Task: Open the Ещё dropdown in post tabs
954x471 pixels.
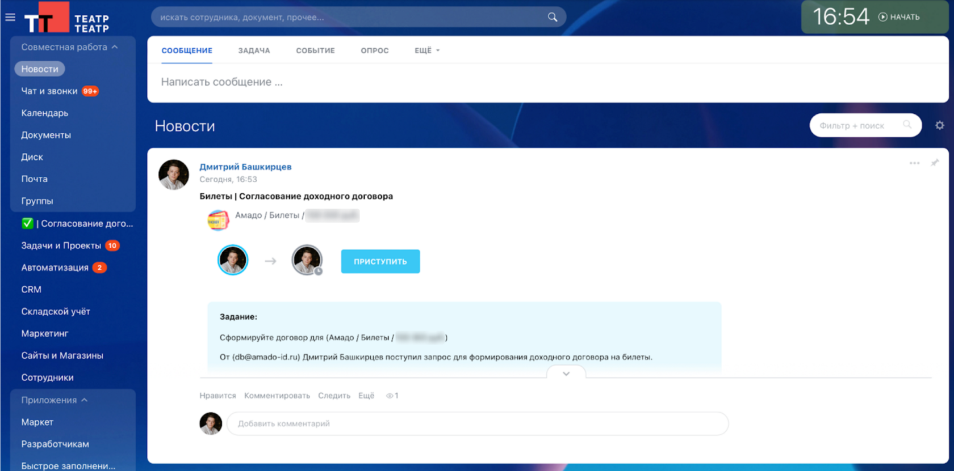Action: 427,50
